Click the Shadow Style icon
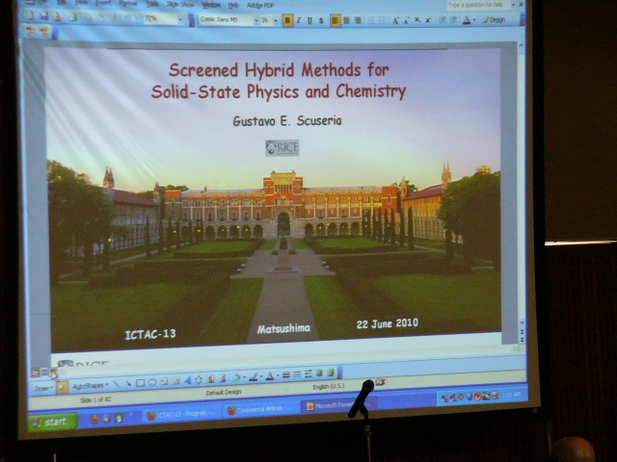Image resolution: width=617 pixels, height=462 pixels. (x=319, y=372)
